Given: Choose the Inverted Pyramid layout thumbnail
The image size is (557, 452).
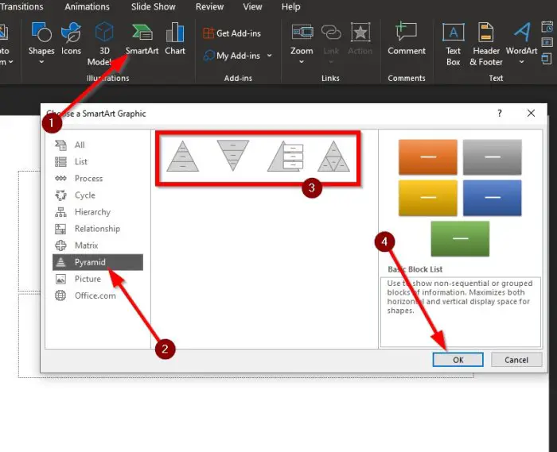Looking at the screenshot, I should (x=232, y=156).
